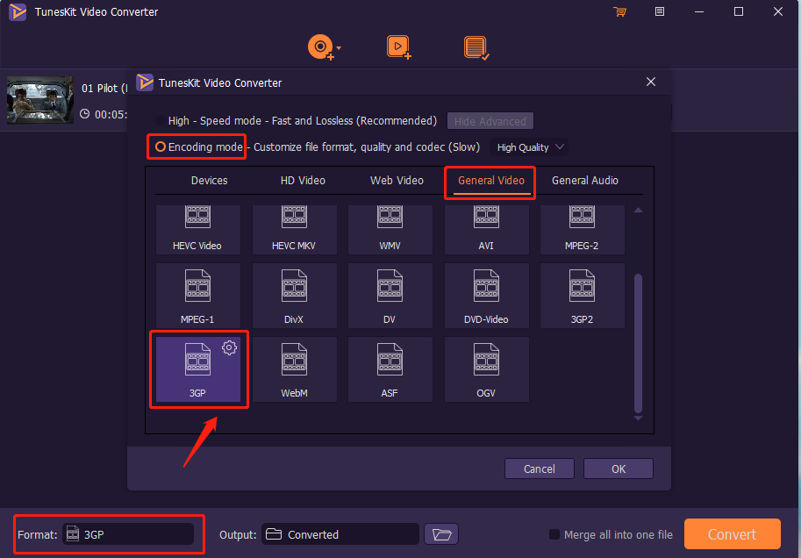Close the format dialog with X
The height and width of the screenshot is (558, 801).
point(651,82)
